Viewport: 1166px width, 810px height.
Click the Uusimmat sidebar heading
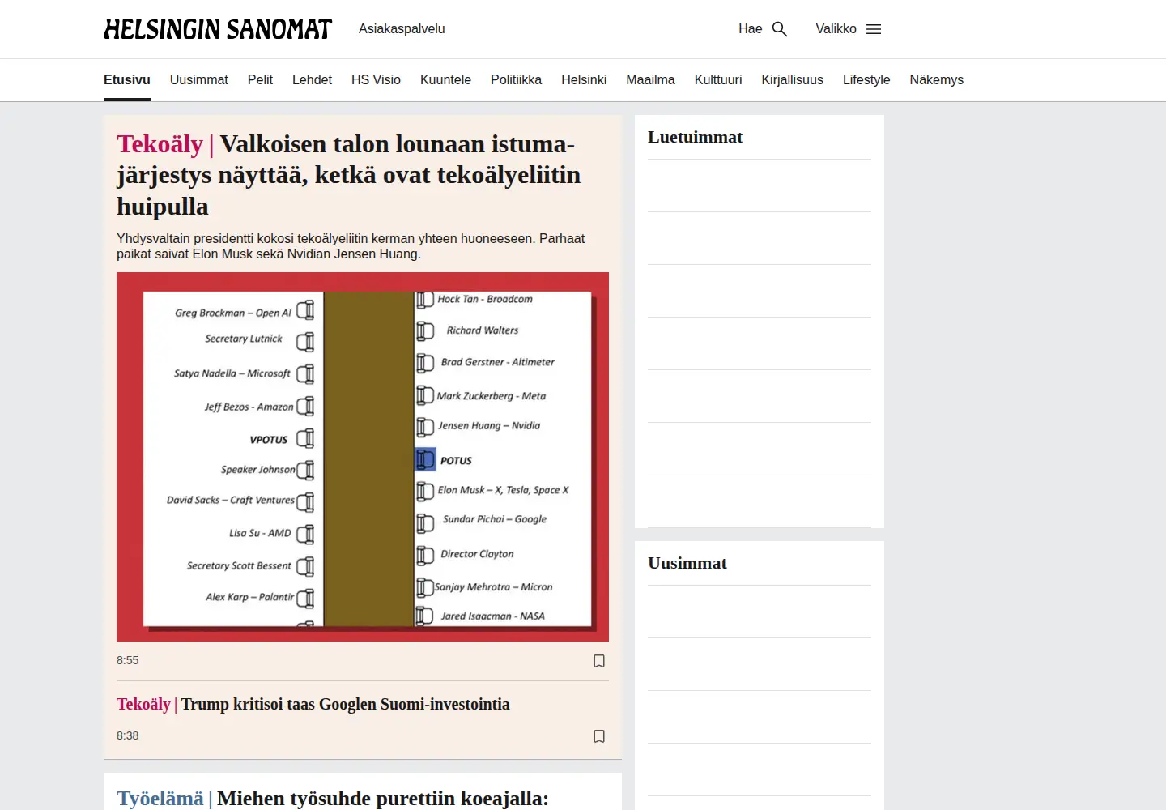(x=687, y=563)
